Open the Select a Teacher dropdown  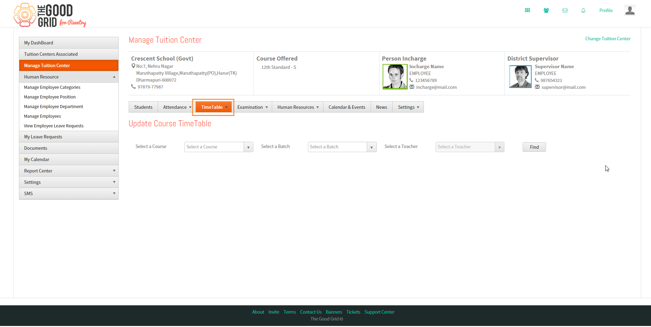470,147
